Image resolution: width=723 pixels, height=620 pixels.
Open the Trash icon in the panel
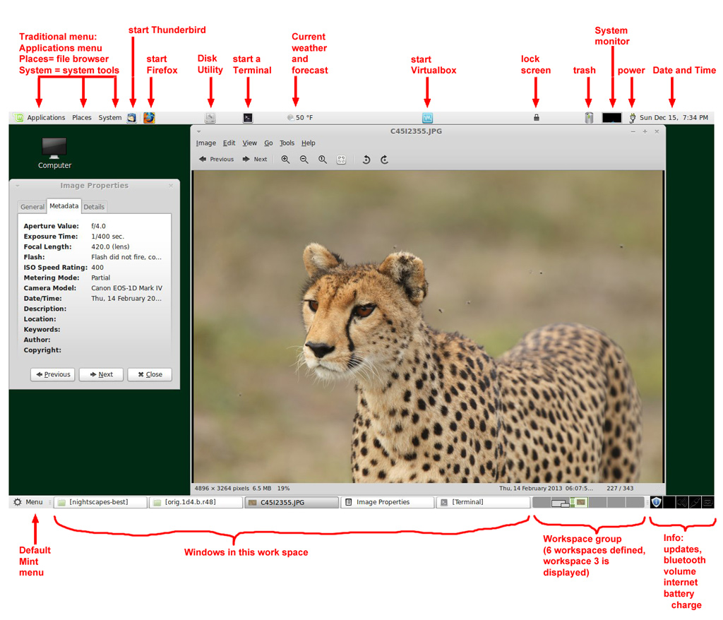point(589,118)
